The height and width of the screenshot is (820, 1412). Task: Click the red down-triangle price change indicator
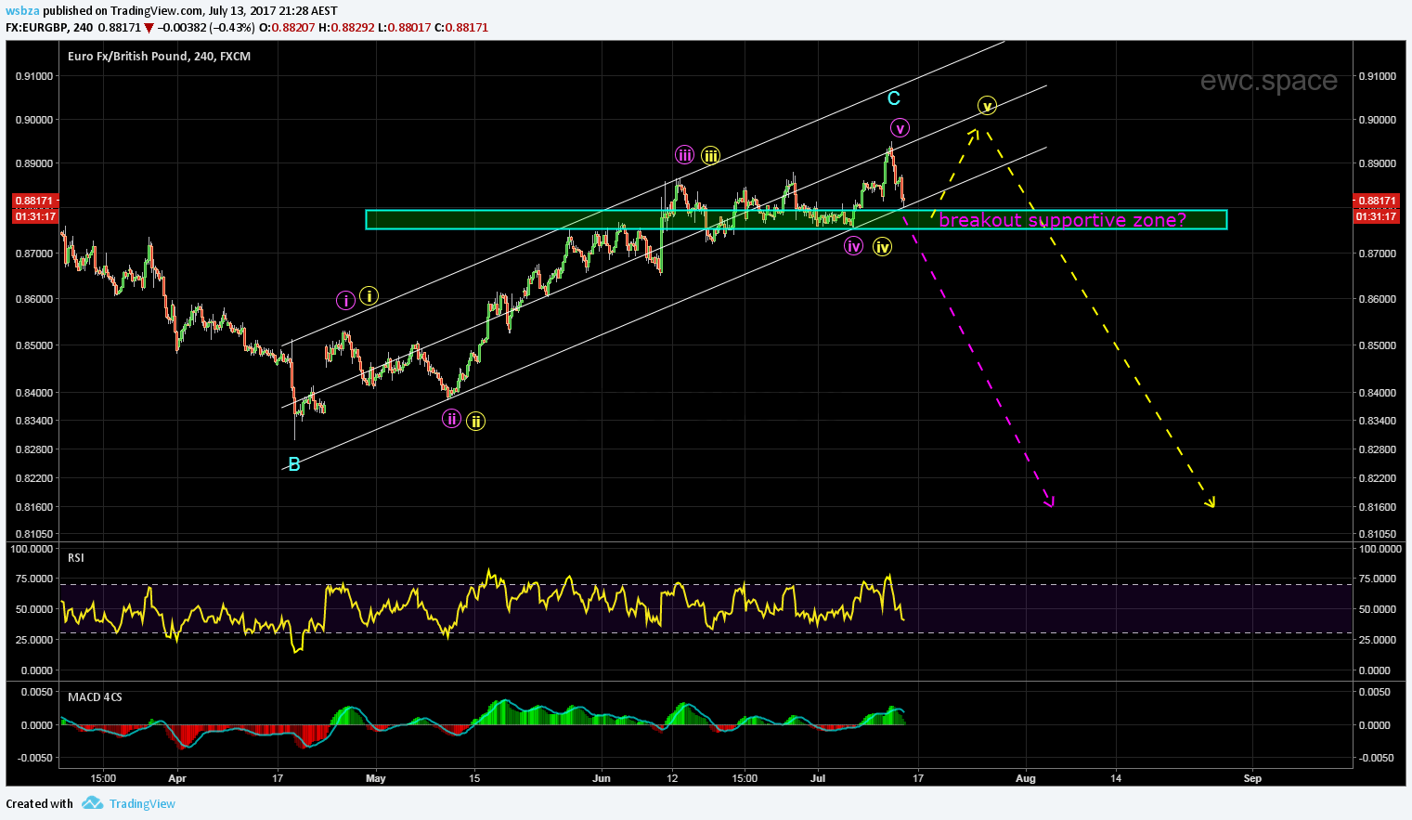coord(149,28)
